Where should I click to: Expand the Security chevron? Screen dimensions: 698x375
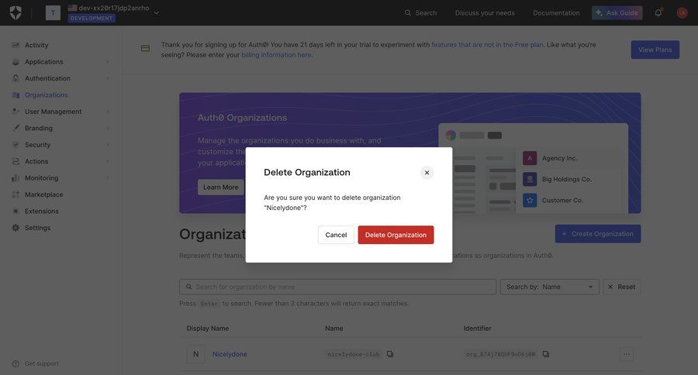108,145
